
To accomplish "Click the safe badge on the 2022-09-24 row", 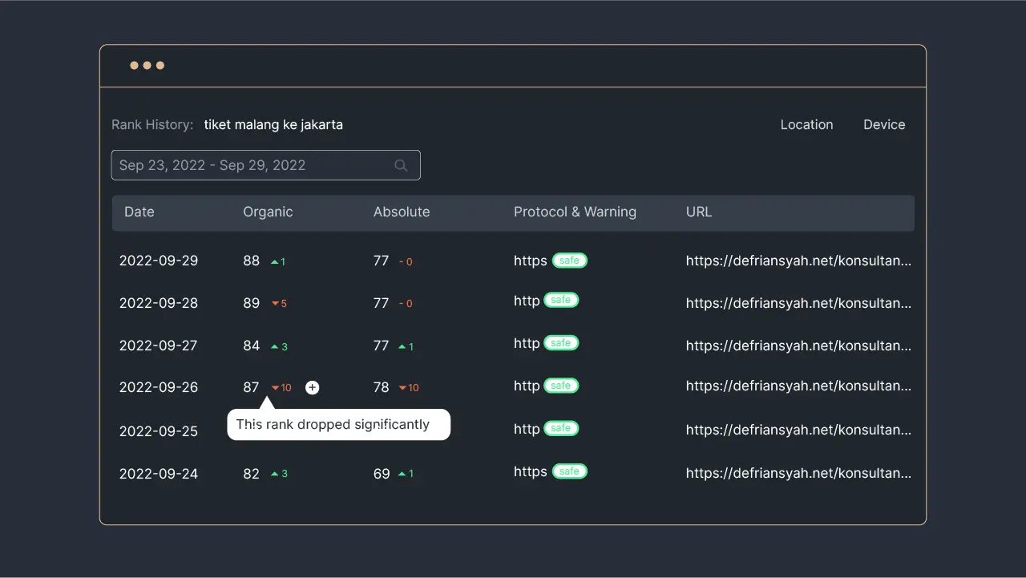I will [x=569, y=471].
